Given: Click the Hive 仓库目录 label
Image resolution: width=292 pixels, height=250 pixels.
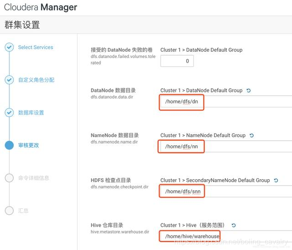Looking at the screenshot, I should click(x=107, y=225).
